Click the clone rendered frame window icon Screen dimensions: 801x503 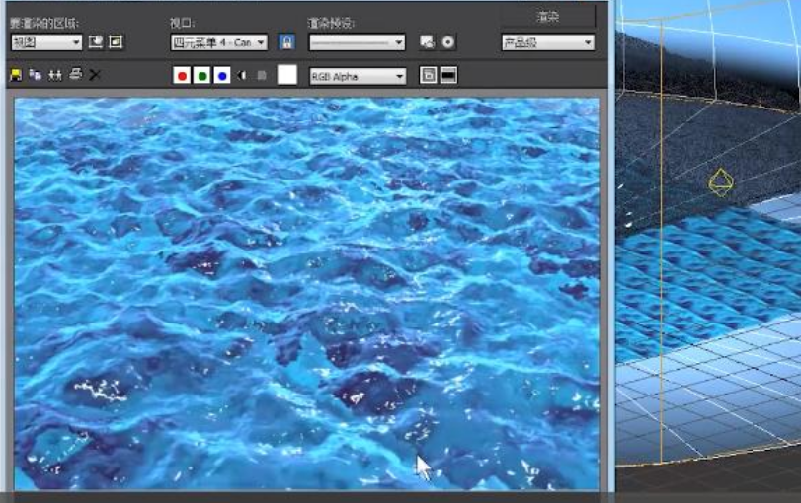point(54,75)
